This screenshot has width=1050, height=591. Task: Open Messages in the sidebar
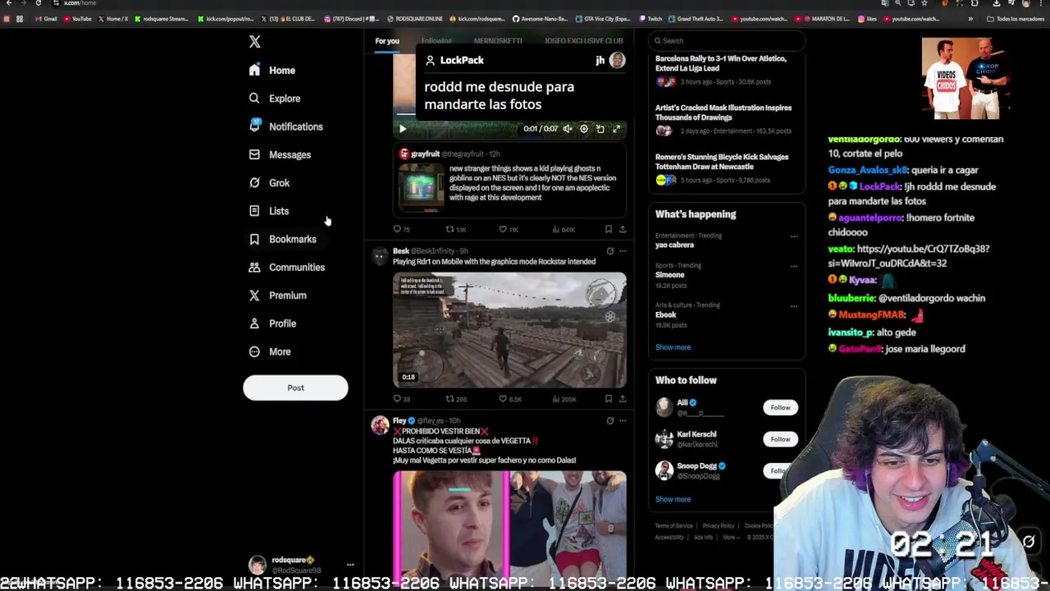pyautogui.click(x=281, y=155)
